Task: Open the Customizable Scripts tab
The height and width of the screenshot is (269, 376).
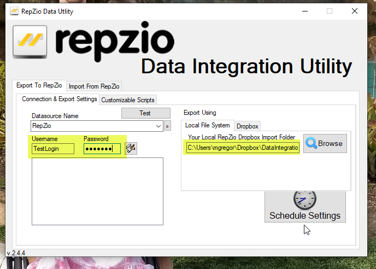Action: 128,100
